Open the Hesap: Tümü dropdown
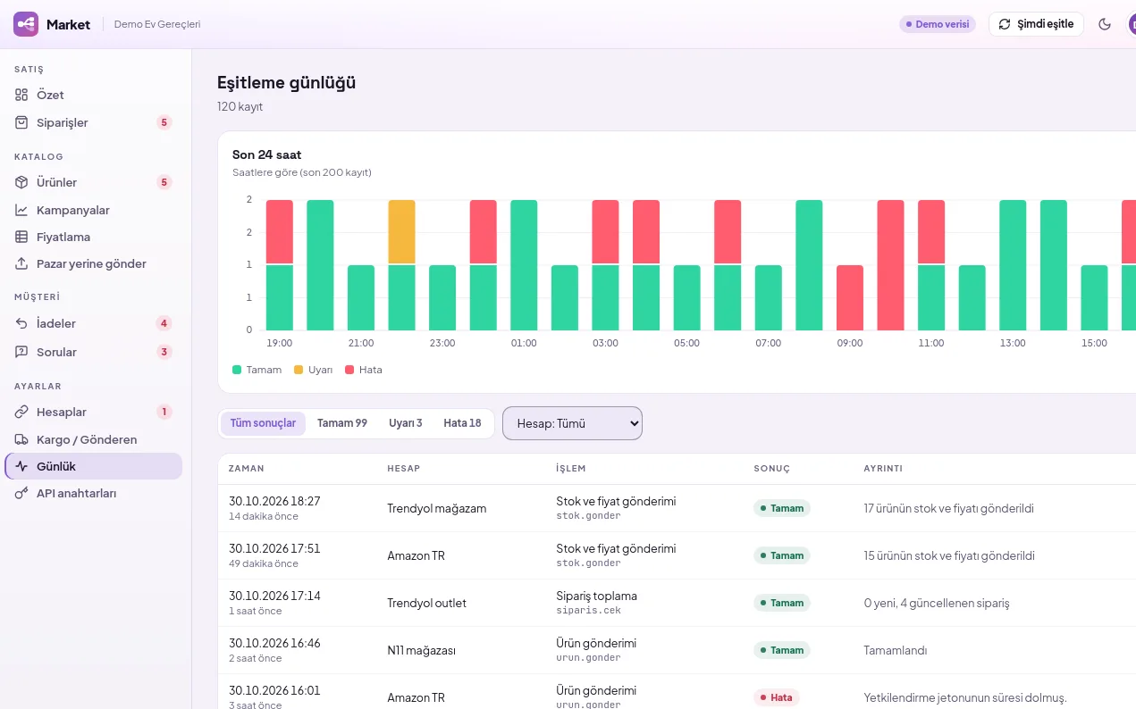1136x709 pixels. (573, 423)
